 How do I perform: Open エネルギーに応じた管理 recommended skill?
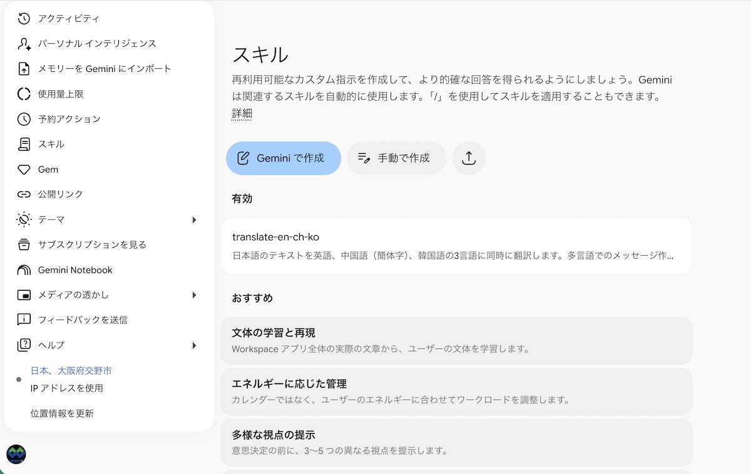coord(457,391)
